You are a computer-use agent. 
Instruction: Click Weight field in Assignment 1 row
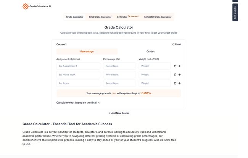pos(155,66)
